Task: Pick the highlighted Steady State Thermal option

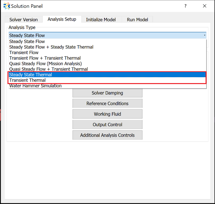Action: [31, 75]
